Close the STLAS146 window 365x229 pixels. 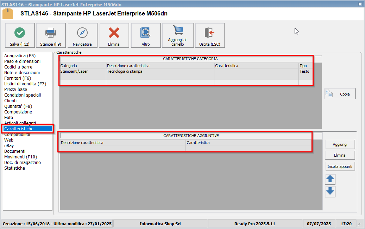click(x=360, y=4)
